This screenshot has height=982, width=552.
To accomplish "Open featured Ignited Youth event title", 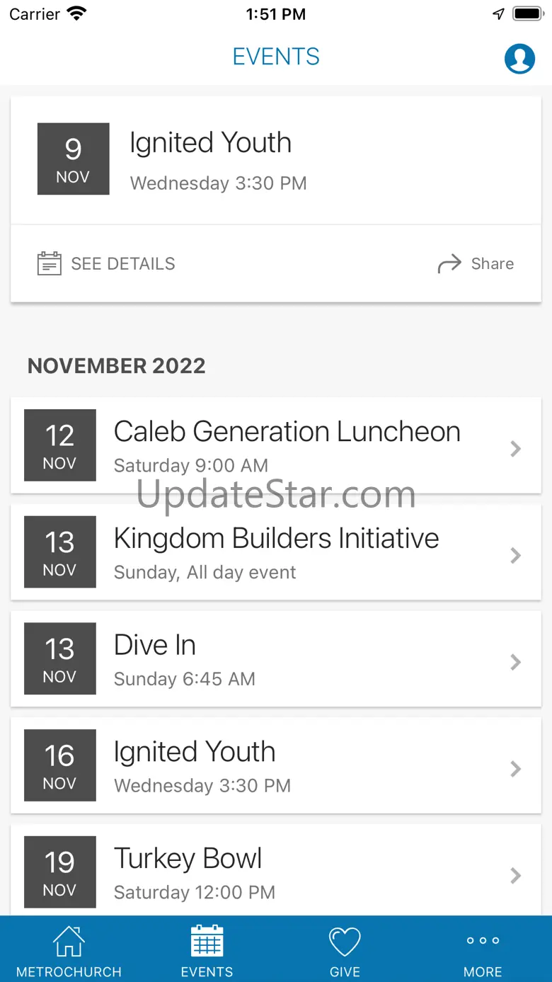I will coord(210,143).
